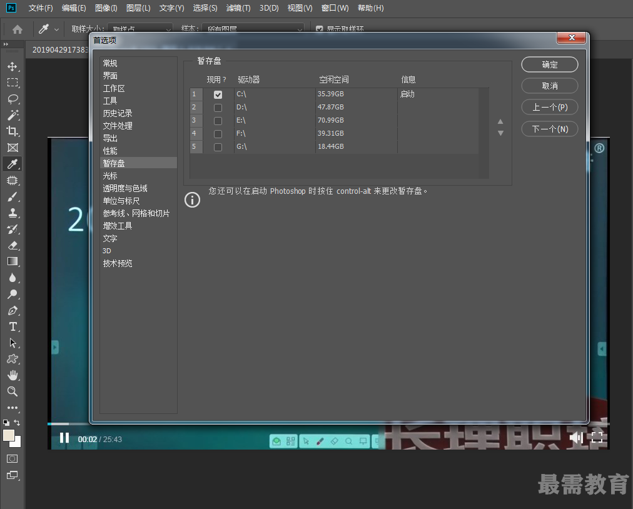Uncheck the C:\ scratch disk checkbox
Viewport: 633px width, 509px height.
point(218,94)
